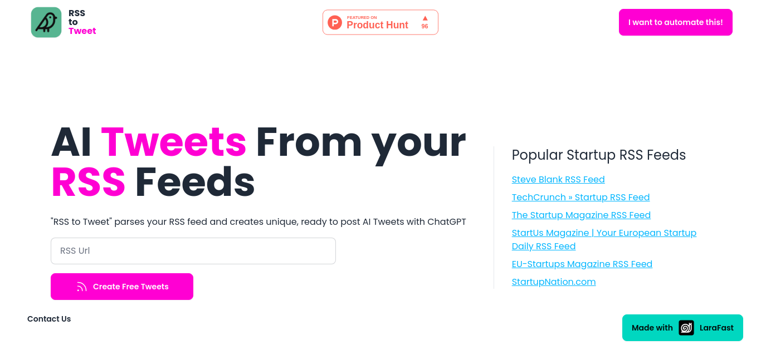Click the LaraFast spiral logo icon
Viewport: 761px width, 350px height.
pos(686,328)
